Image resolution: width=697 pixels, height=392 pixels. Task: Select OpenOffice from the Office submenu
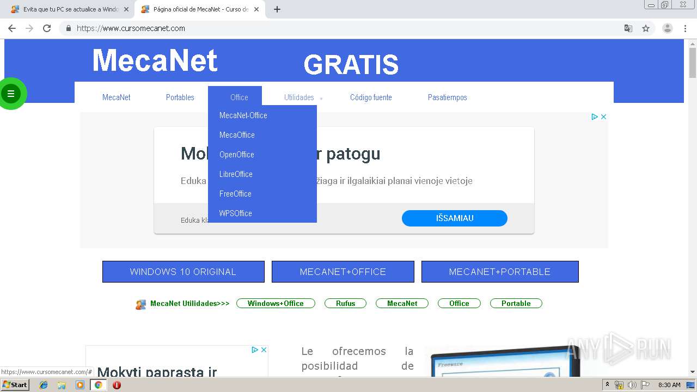click(262, 155)
